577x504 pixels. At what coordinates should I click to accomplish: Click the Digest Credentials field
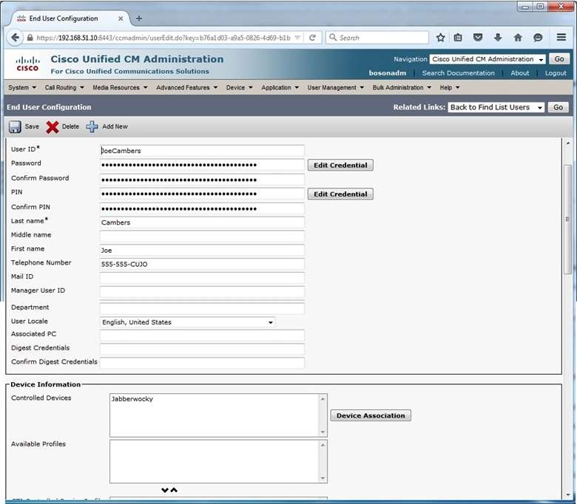coord(202,350)
